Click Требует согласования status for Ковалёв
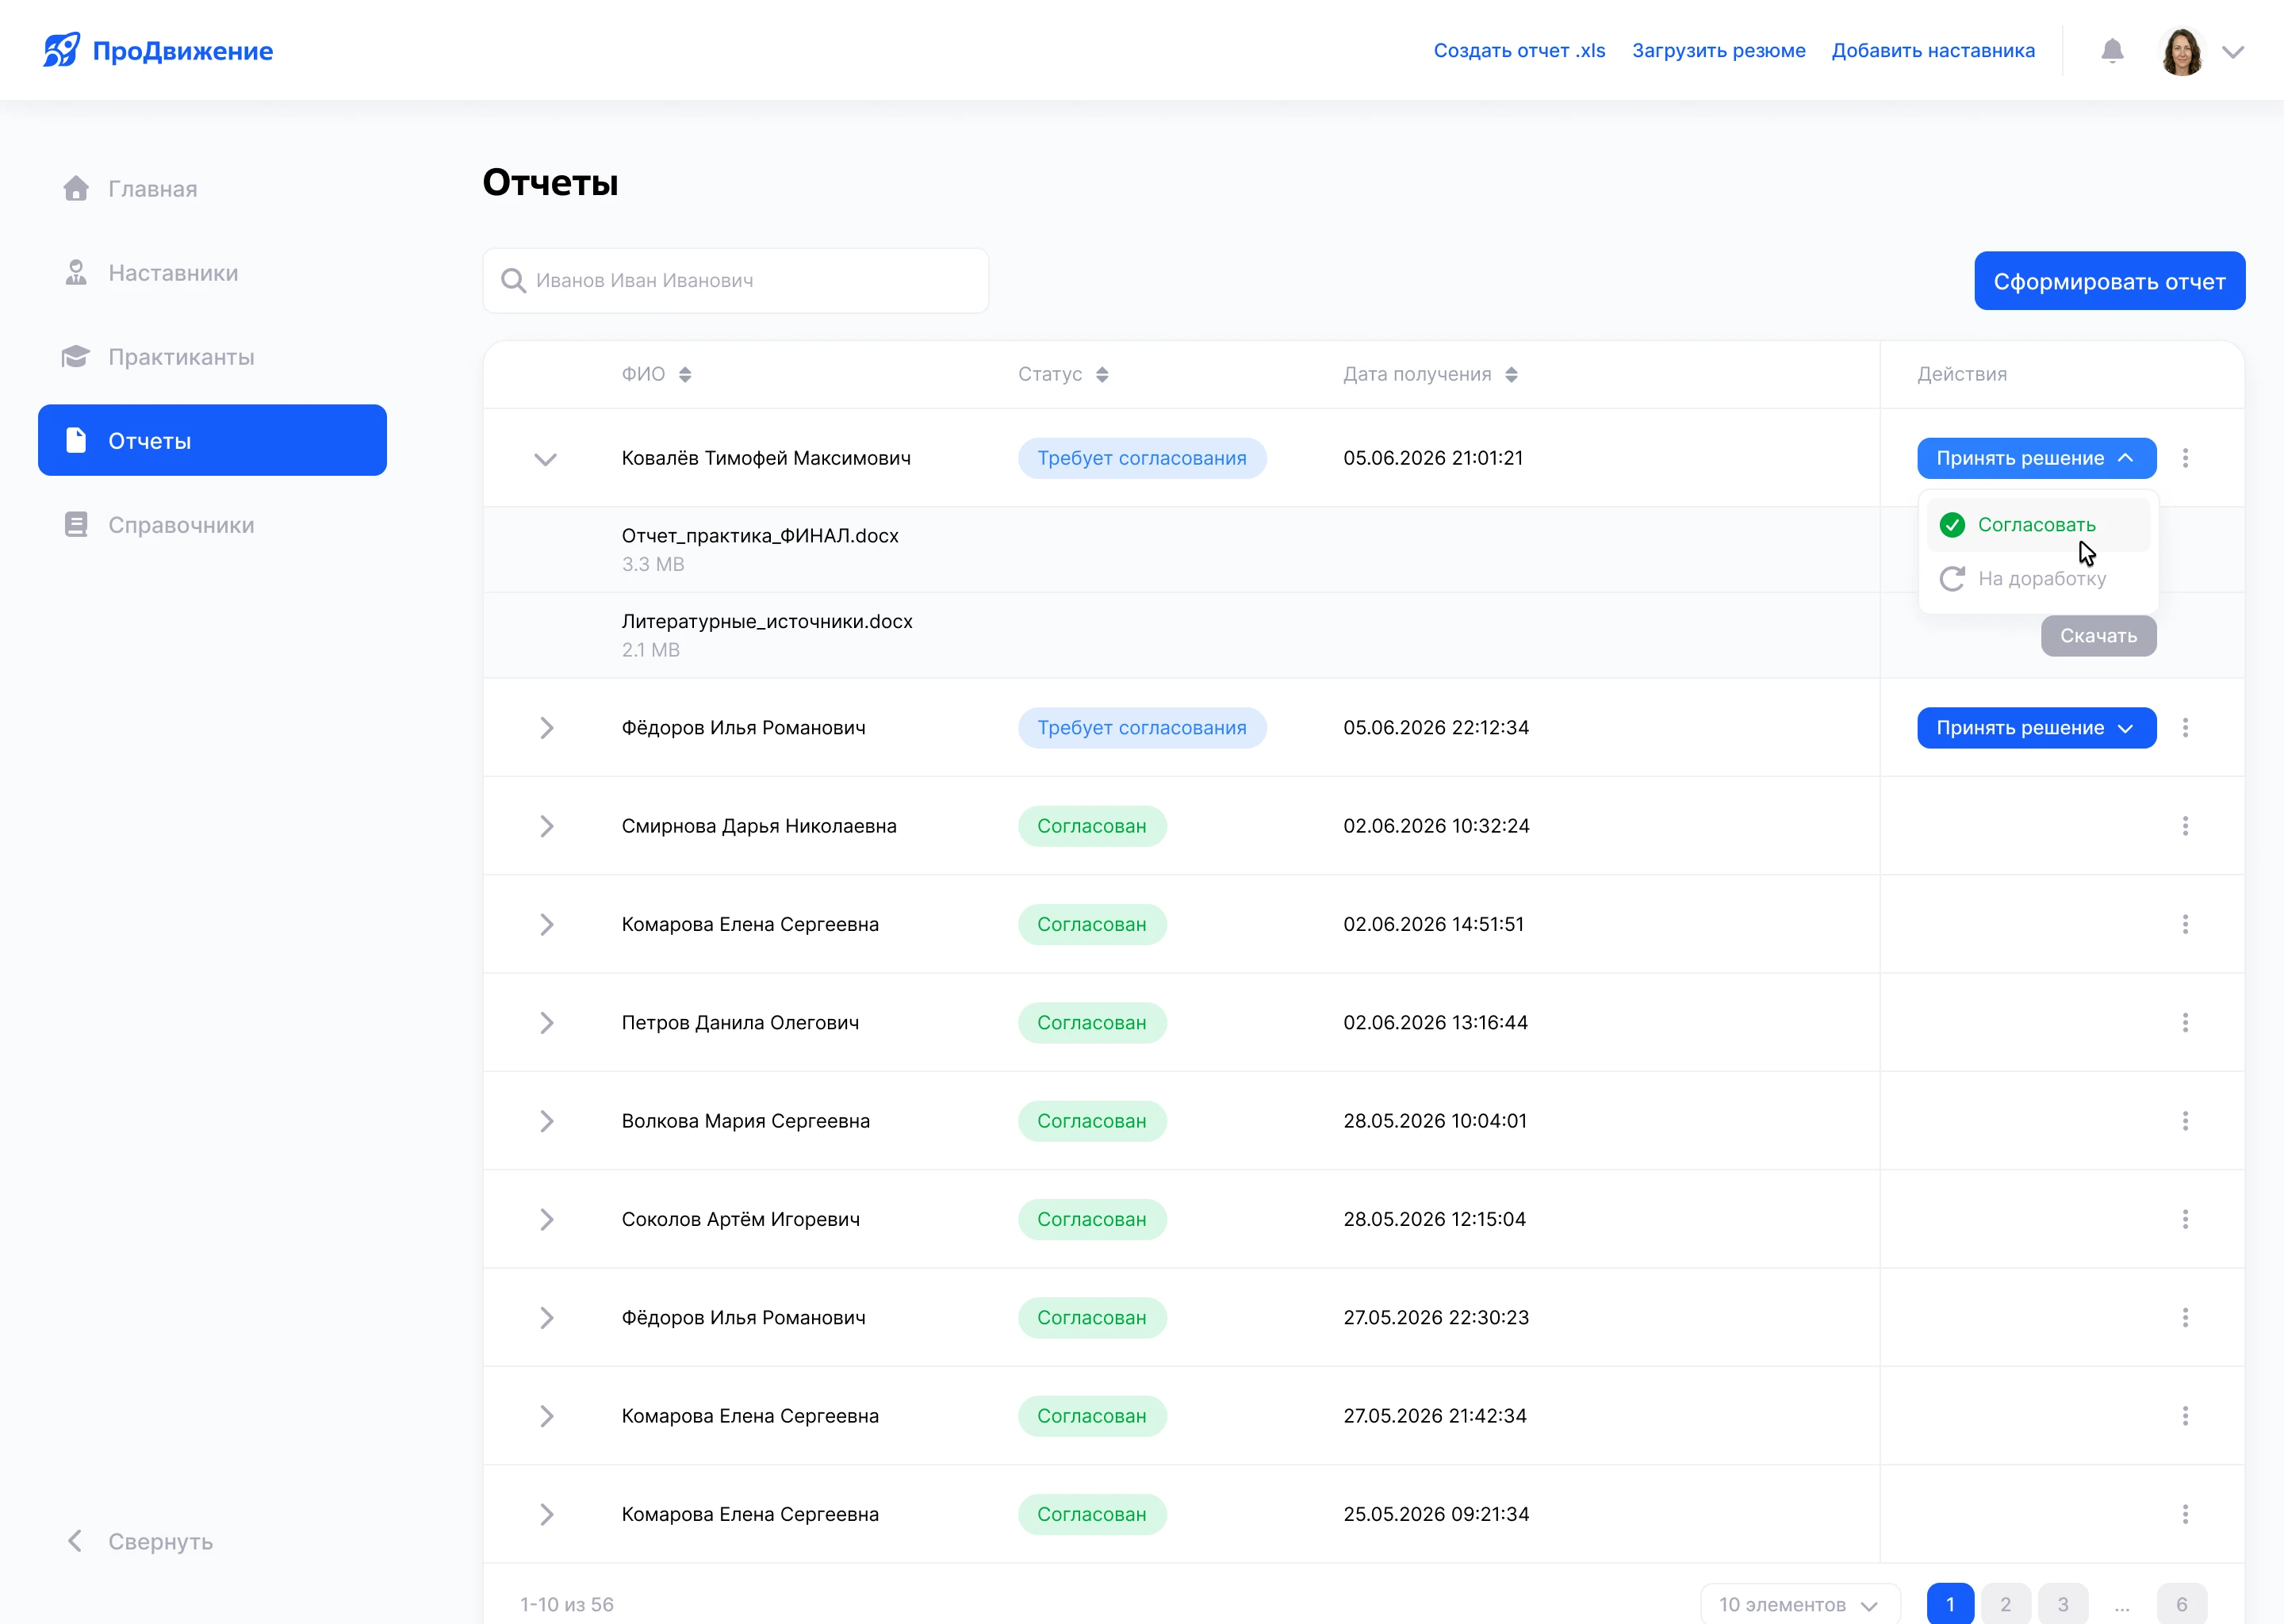The width and height of the screenshot is (2284, 1624). 1142,458
